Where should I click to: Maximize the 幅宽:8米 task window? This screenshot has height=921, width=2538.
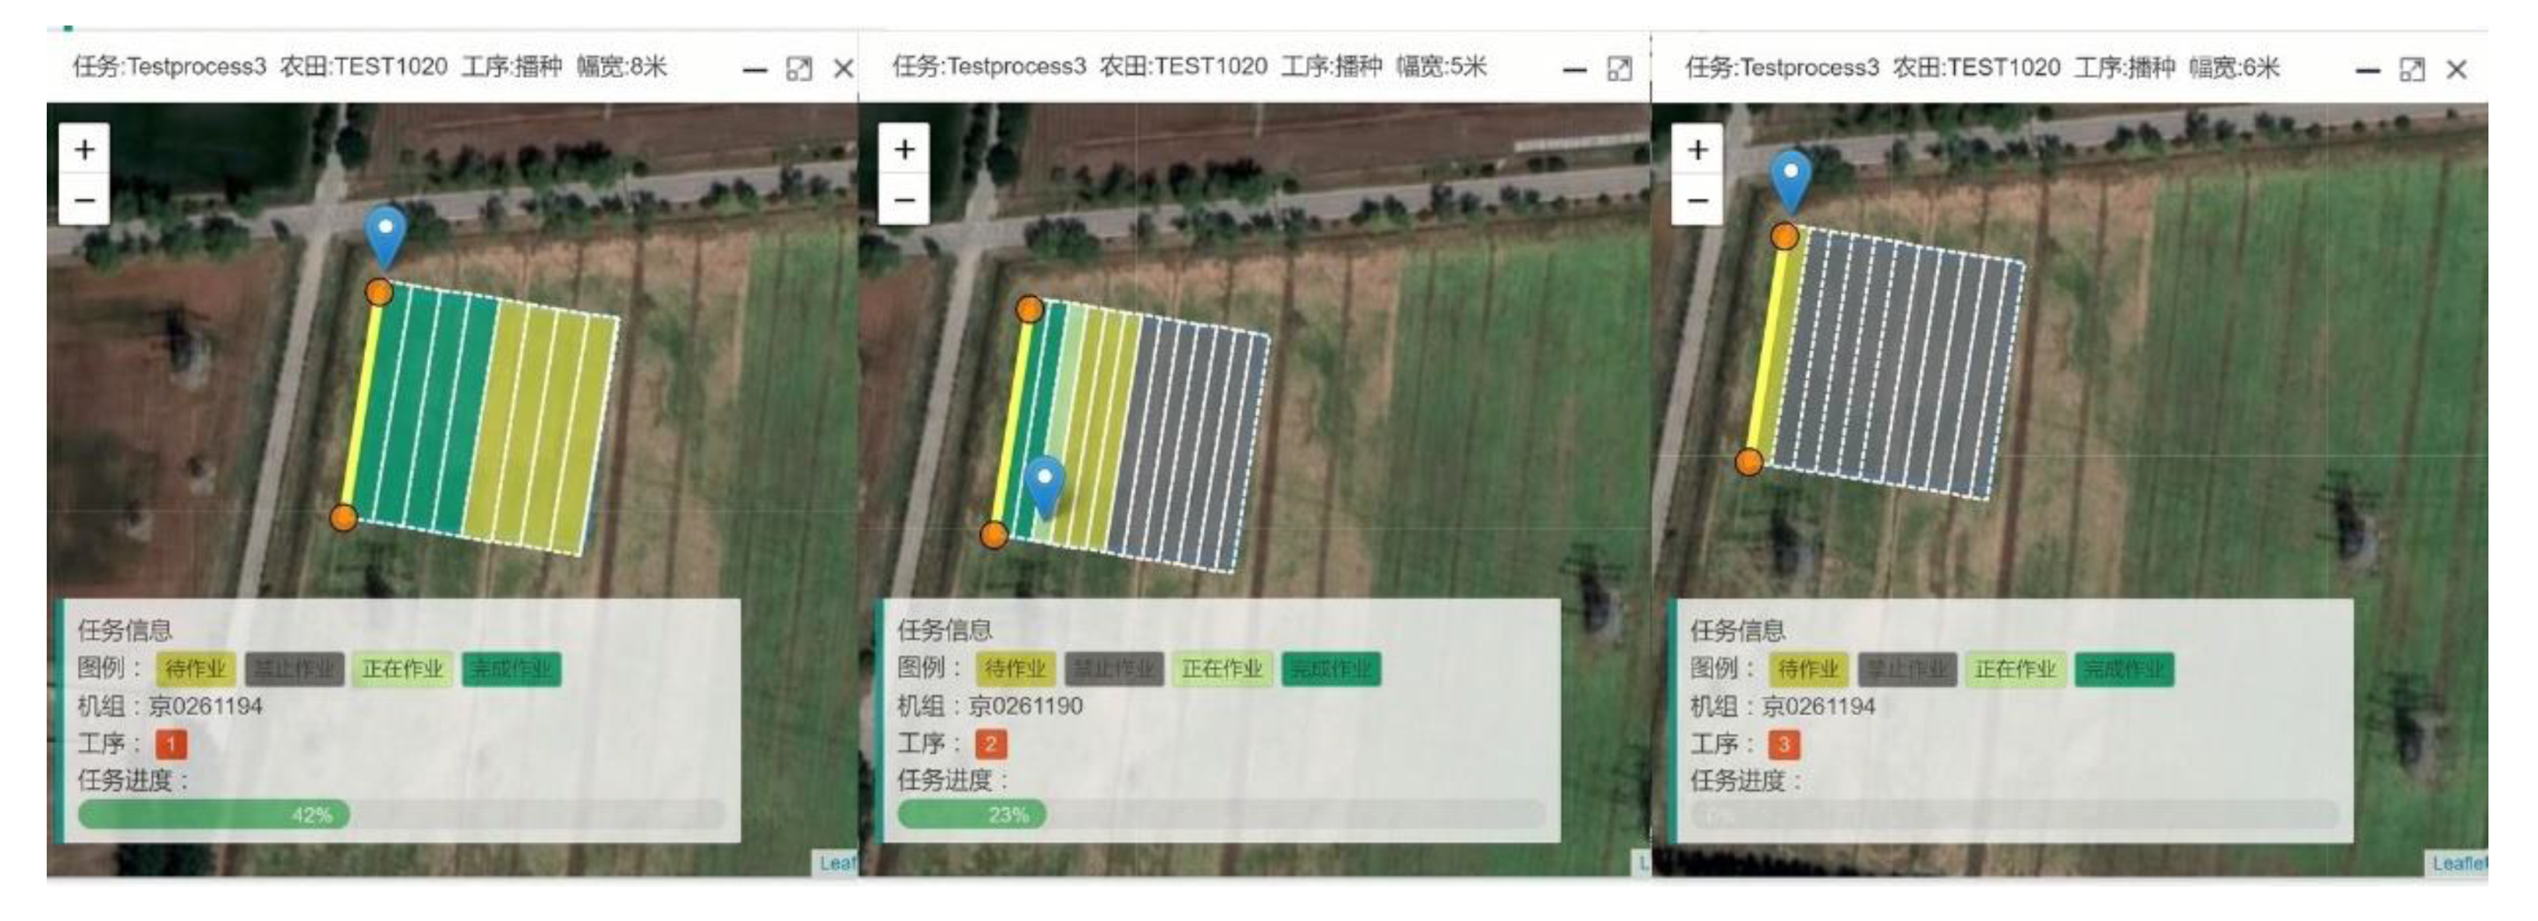pos(799,69)
